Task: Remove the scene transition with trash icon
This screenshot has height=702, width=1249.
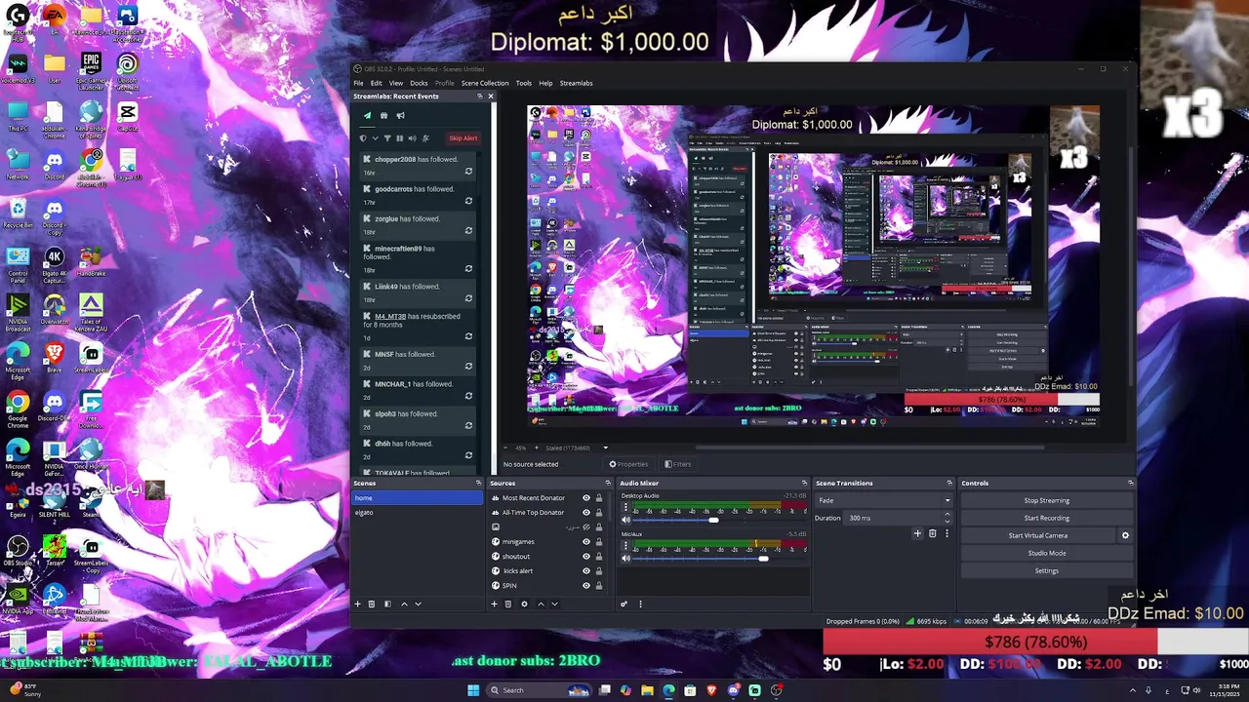Action: [932, 533]
